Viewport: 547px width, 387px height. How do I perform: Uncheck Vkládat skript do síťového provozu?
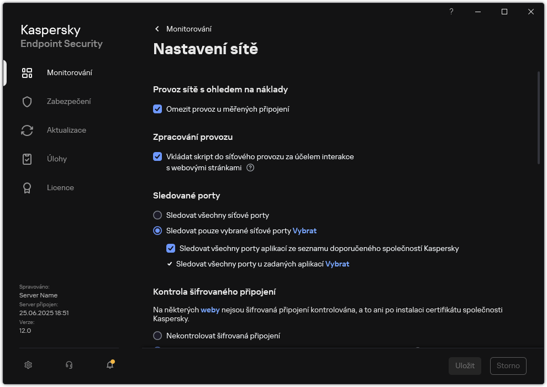pos(157,156)
